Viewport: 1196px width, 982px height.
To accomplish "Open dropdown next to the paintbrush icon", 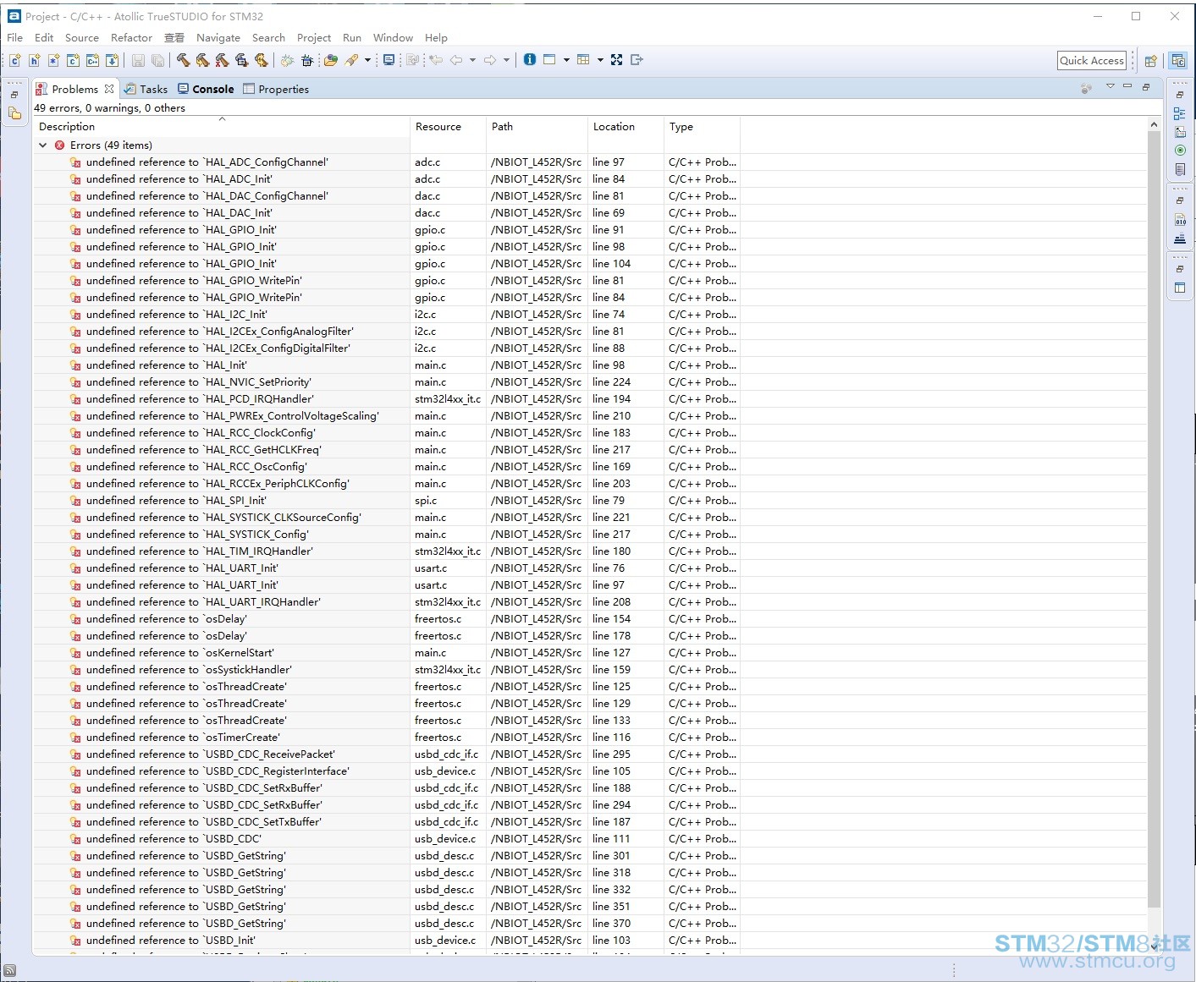I will click(x=367, y=60).
